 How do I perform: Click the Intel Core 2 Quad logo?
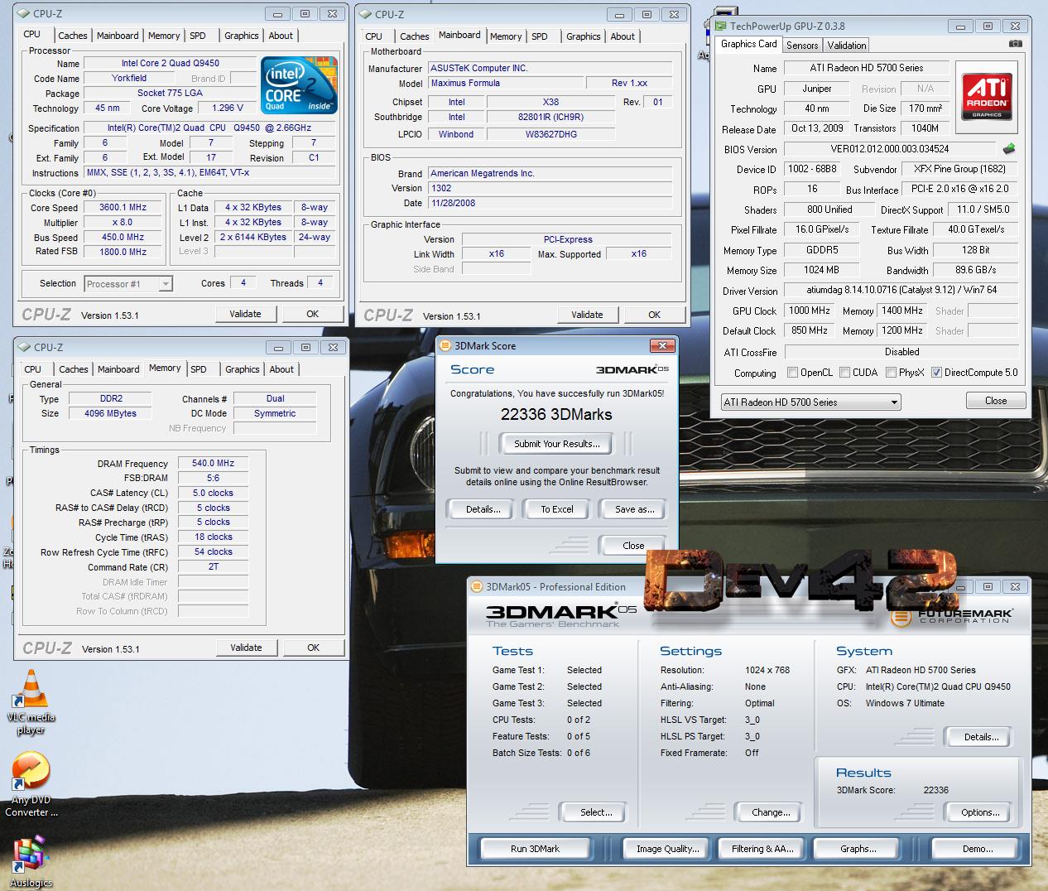pyautogui.click(x=299, y=84)
